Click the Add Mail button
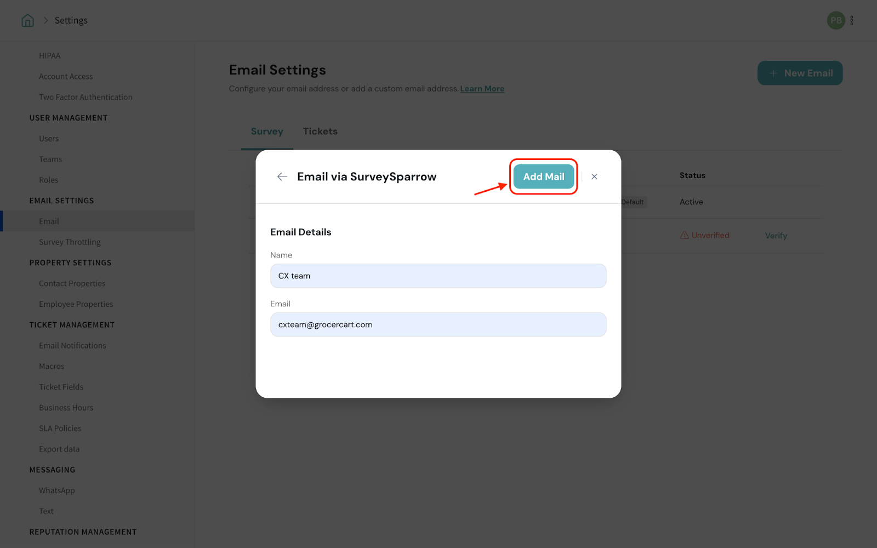877x548 pixels. click(543, 176)
